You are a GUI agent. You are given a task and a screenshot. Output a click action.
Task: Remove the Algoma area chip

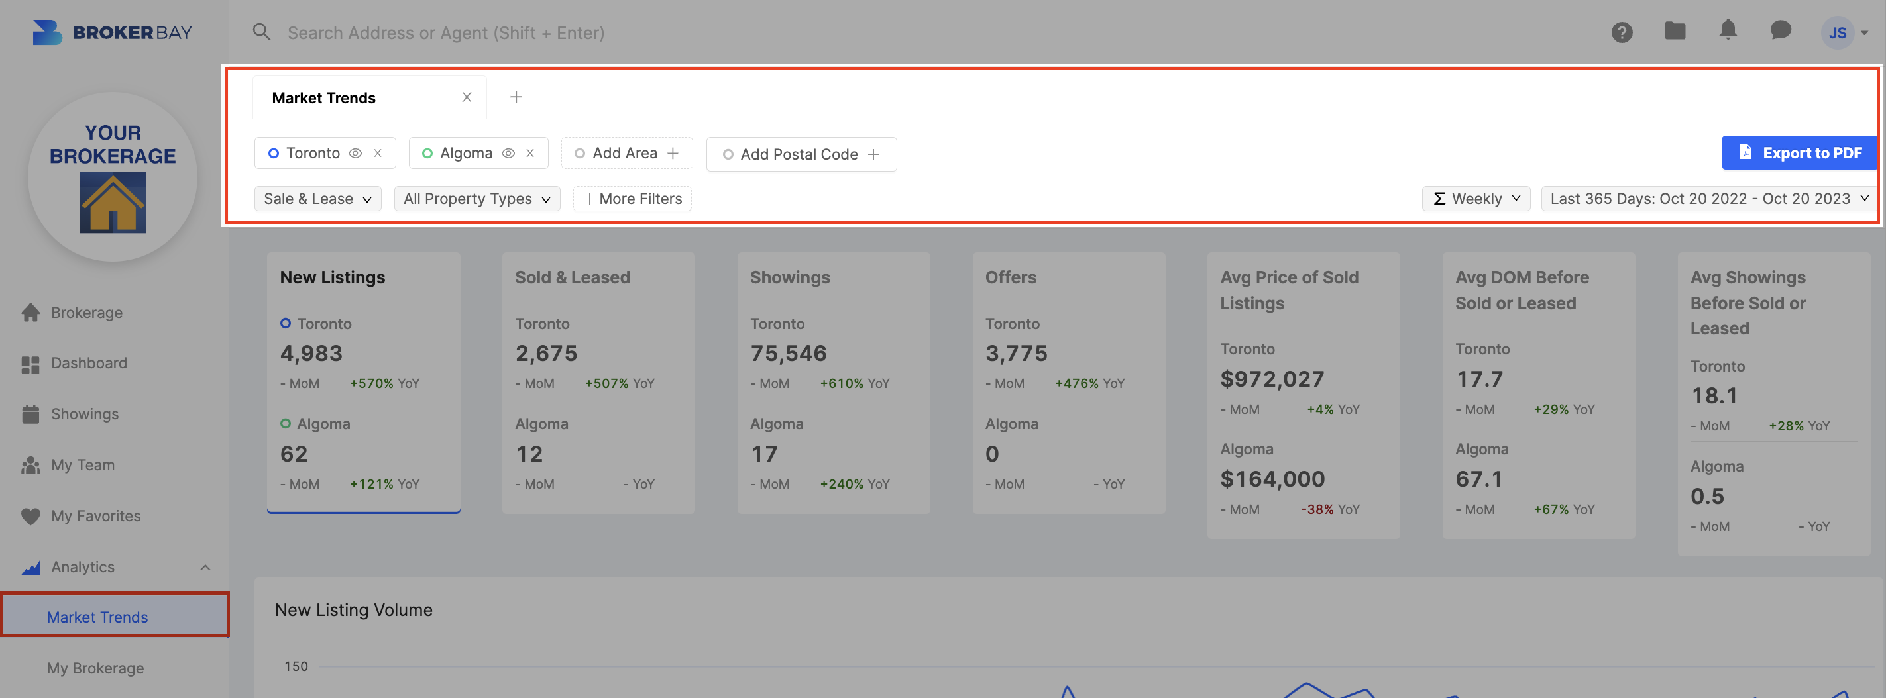coord(530,154)
